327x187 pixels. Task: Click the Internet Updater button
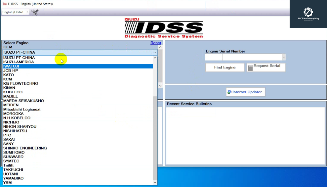(x=245, y=92)
